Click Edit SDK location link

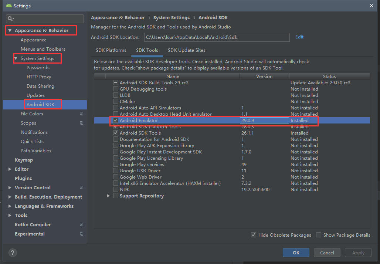299,37
